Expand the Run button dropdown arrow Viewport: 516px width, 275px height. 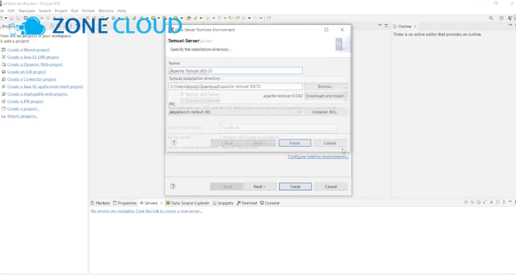[159, 18]
